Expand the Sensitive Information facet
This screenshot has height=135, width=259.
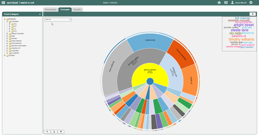7,46
